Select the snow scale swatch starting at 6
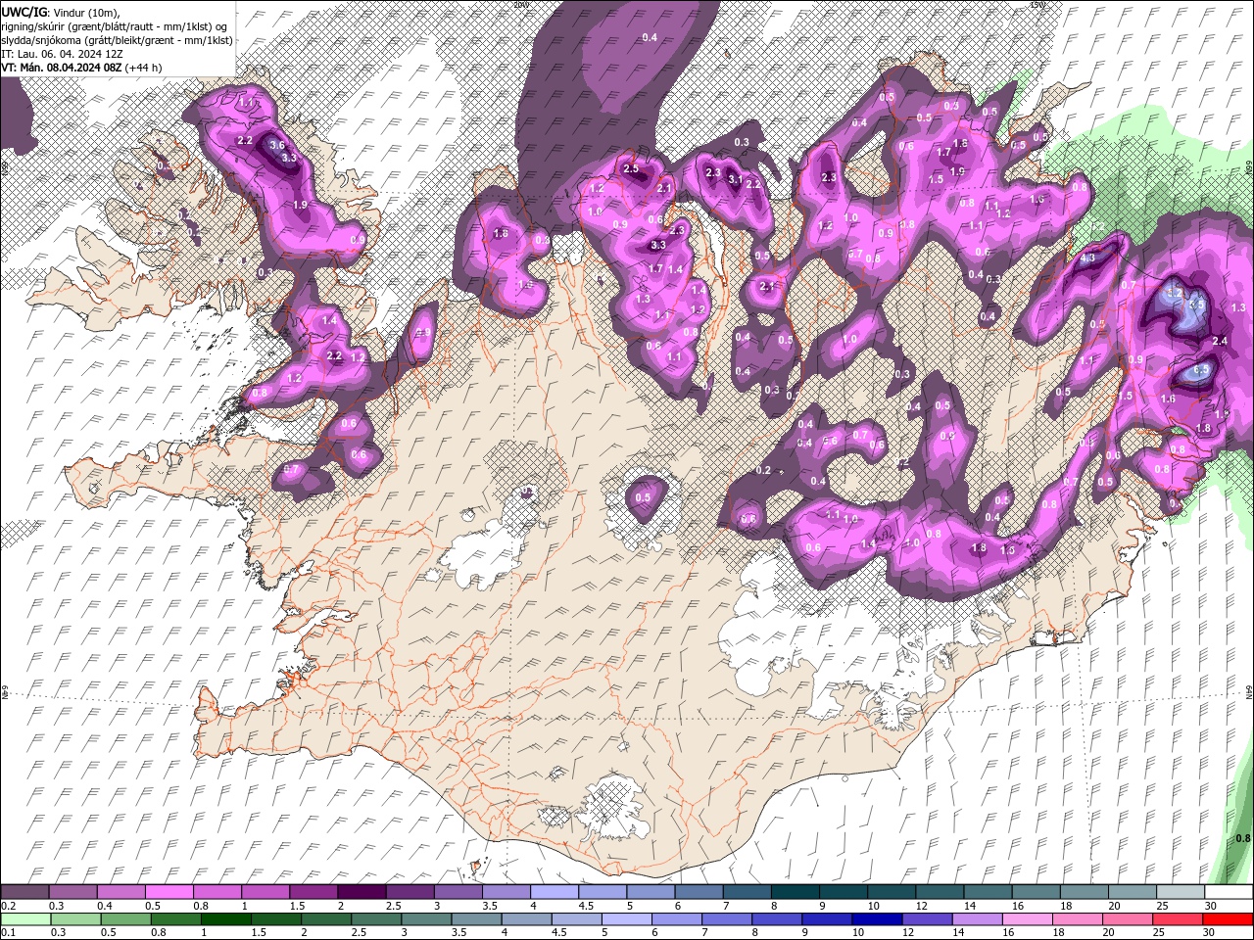The width and height of the screenshot is (1254, 940). (699, 892)
